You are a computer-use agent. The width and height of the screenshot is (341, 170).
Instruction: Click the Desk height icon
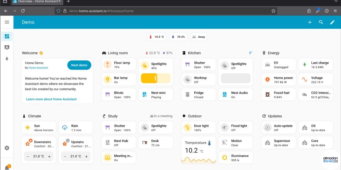coord(144,143)
